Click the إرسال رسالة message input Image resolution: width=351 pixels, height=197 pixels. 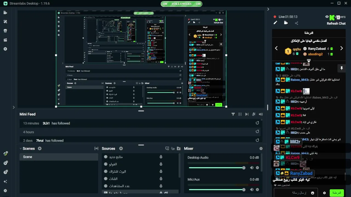[296, 193]
